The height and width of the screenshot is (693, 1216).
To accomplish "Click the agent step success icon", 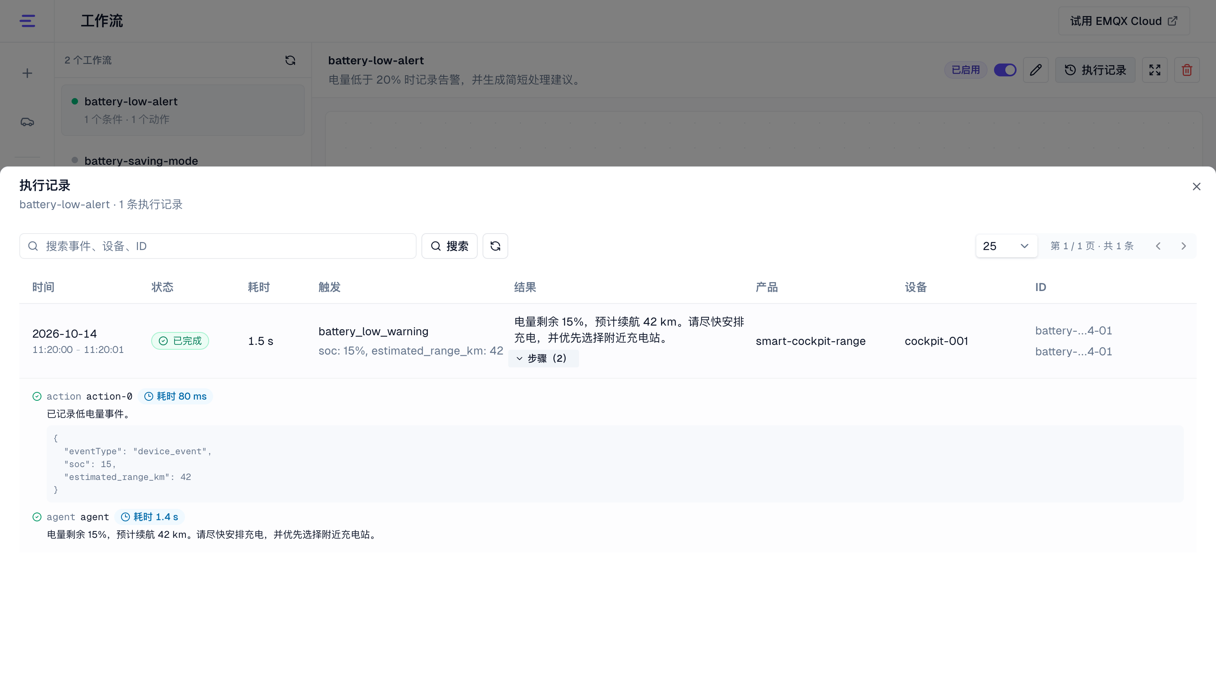I will coord(37,517).
